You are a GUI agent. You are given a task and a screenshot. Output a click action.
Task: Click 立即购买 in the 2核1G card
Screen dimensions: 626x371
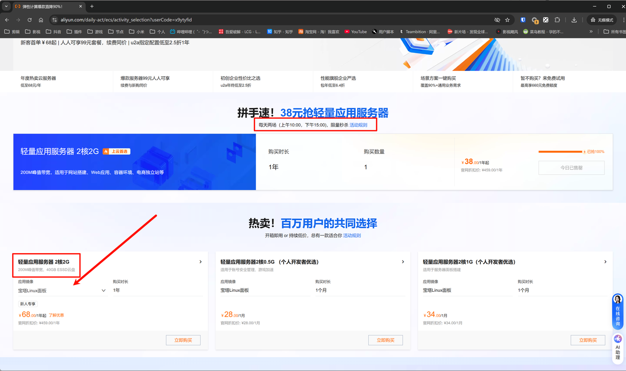[588, 340]
